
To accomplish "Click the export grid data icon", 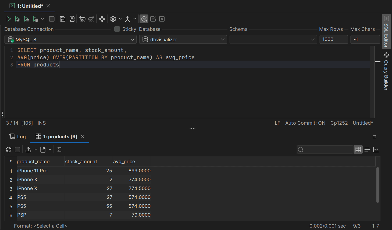I will 28,150.
